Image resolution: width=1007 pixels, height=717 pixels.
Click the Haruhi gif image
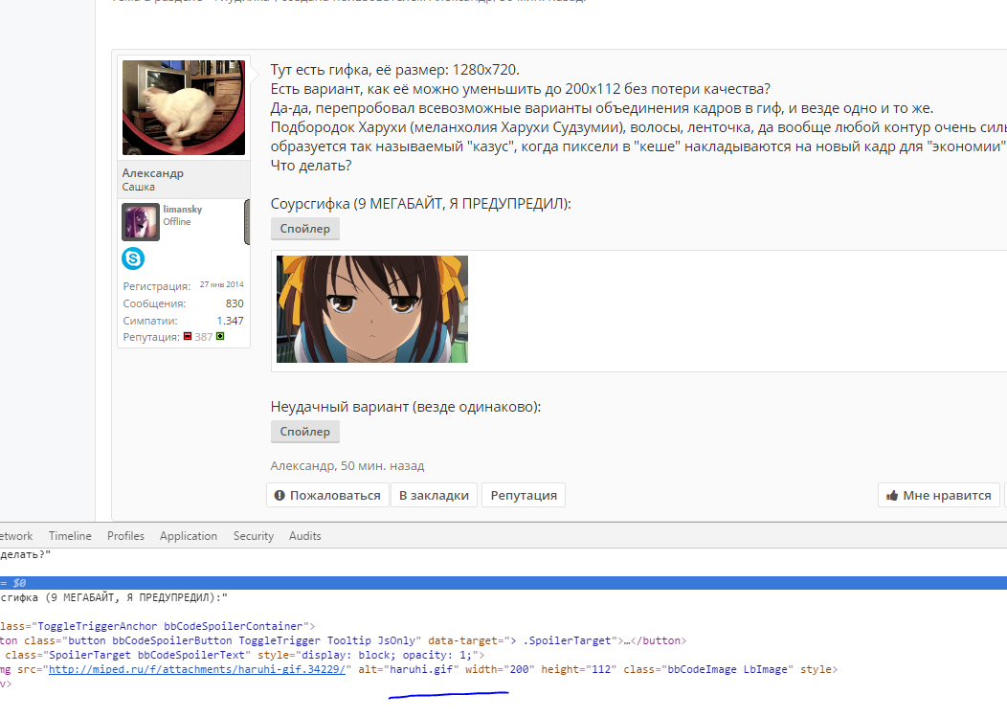click(x=371, y=309)
